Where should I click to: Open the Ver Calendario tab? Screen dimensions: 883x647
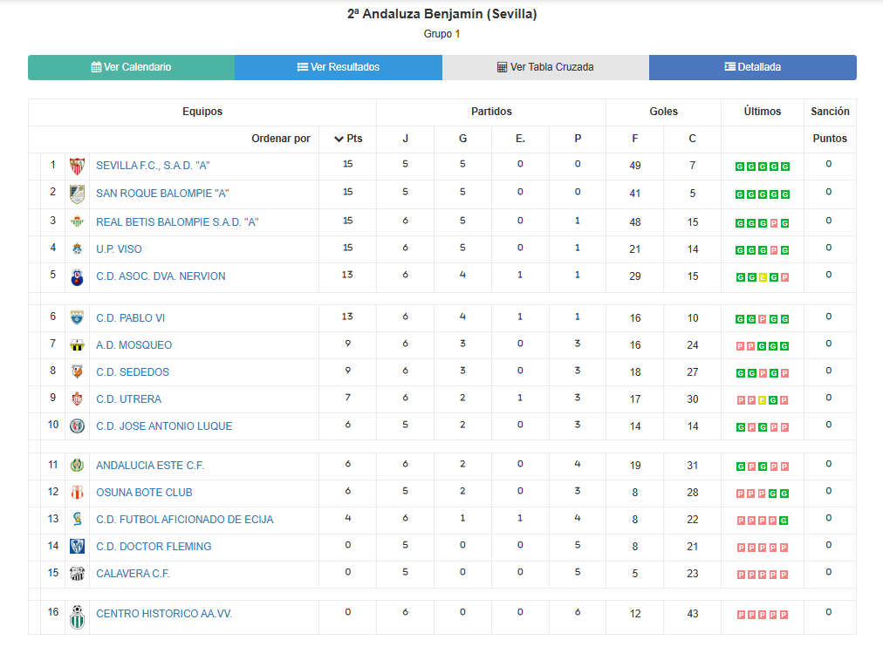131,67
